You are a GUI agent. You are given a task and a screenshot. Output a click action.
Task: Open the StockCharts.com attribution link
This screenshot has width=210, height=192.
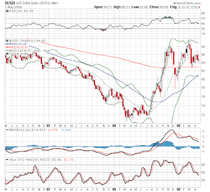(187, 3)
